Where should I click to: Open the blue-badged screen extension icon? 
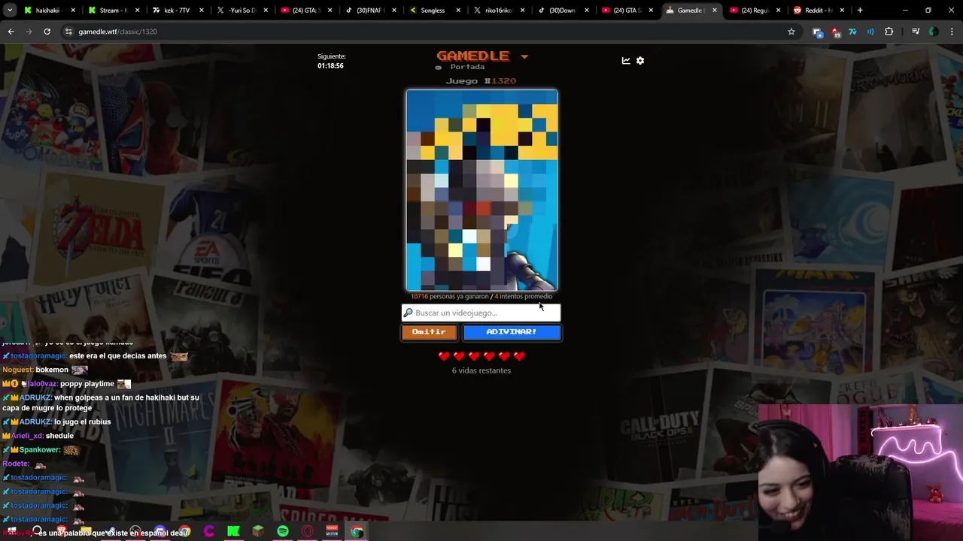coord(817,32)
